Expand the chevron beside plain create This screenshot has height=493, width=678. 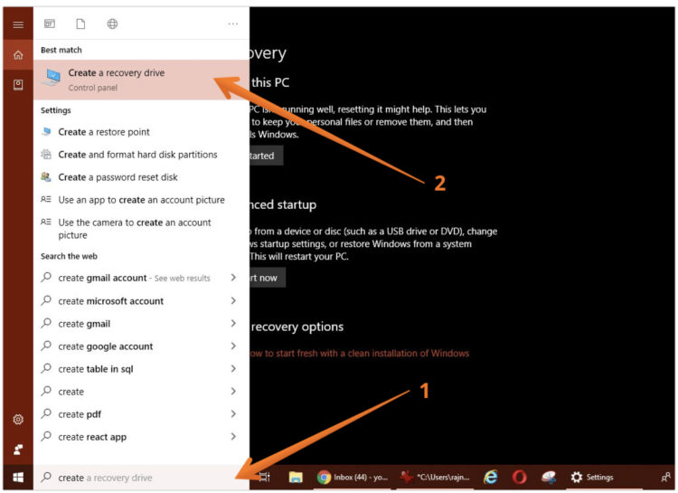(233, 391)
